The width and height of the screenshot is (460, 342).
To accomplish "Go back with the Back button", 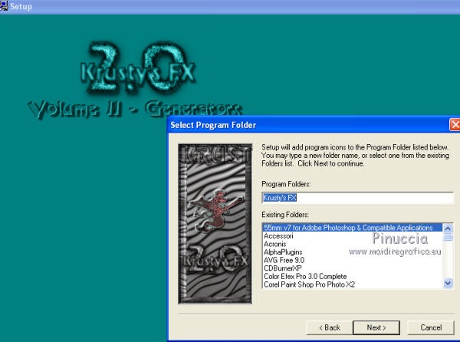I will point(330,327).
